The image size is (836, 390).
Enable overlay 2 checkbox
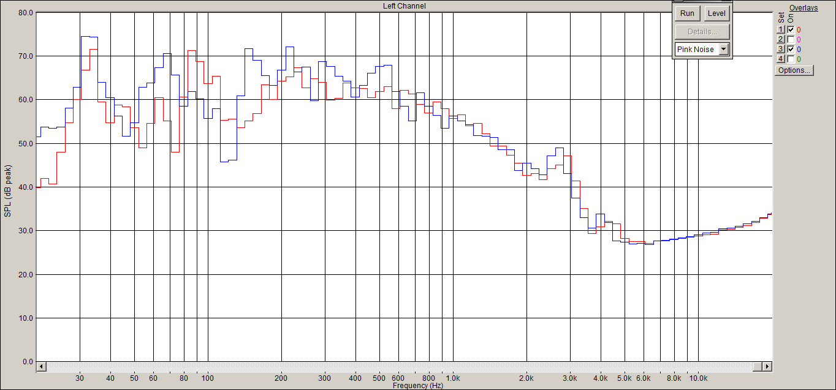(791, 39)
